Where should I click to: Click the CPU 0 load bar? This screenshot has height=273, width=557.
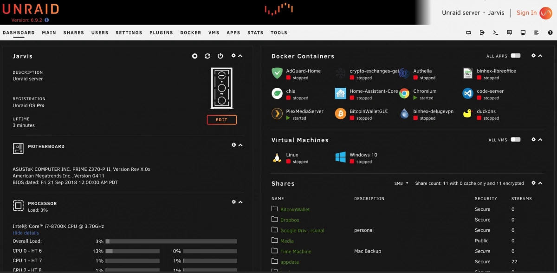132,251
